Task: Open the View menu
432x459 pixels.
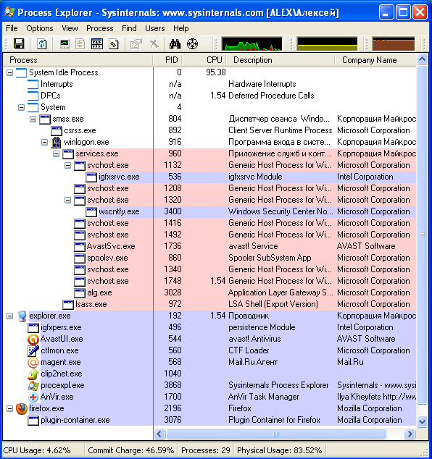Action: pos(70,28)
